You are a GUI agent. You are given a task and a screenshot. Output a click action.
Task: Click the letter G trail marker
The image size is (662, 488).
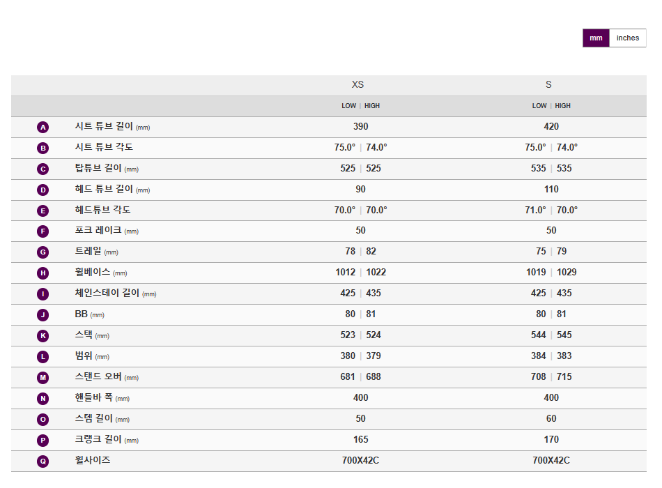pyautogui.click(x=43, y=252)
